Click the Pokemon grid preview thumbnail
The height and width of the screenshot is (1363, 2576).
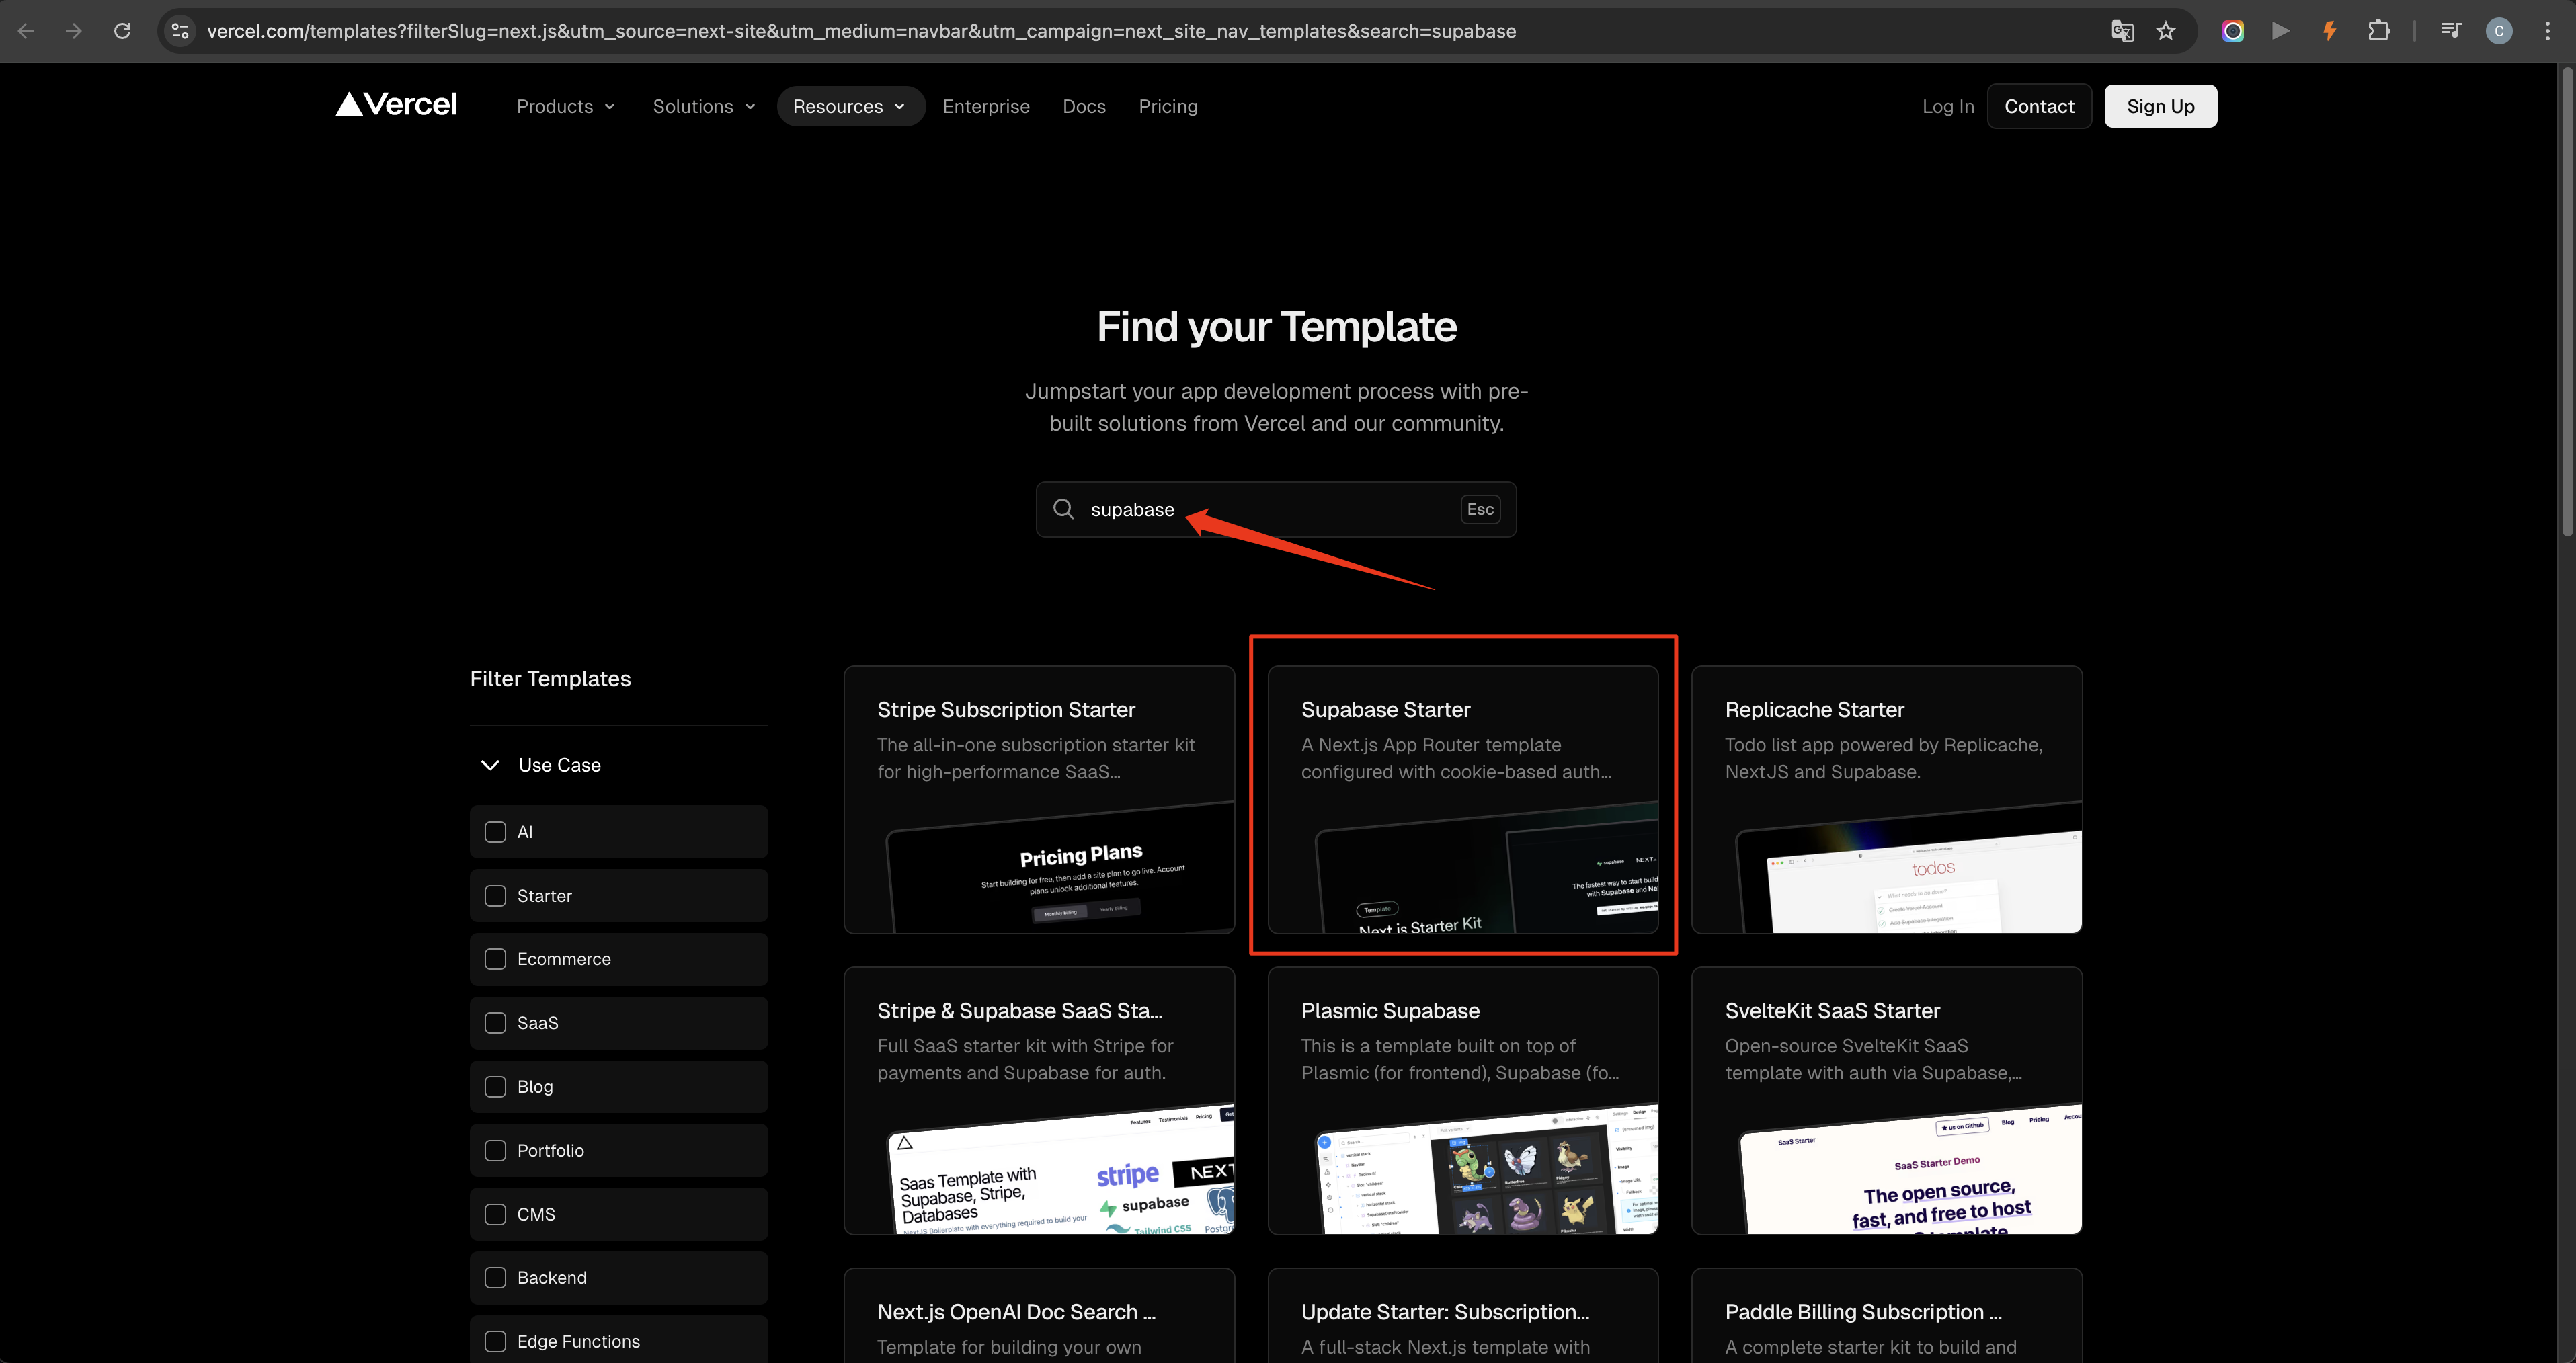(x=1487, y=1170)
